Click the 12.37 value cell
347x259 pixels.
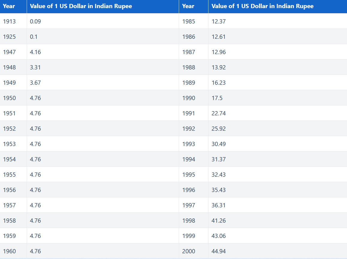coord(219,21)
